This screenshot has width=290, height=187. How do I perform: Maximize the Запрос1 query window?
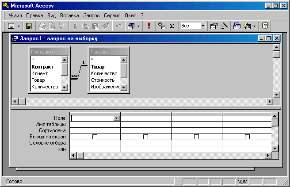click(x=268, y=38)
